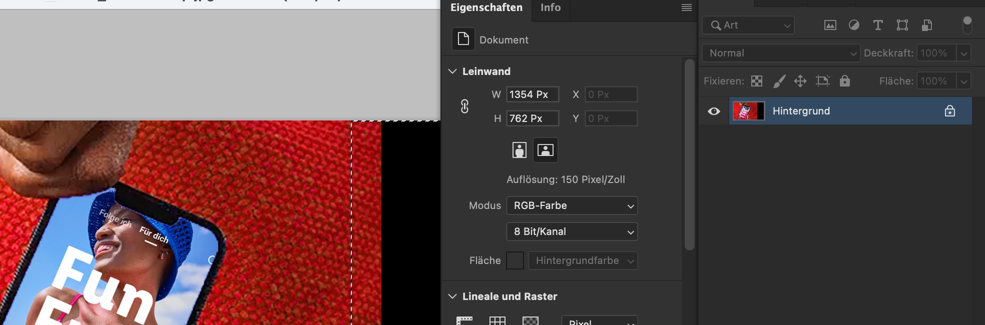Open the 8 Bit/Kanal dropdown
Viewport: 985px width, 325px height.
click(572, 231)
